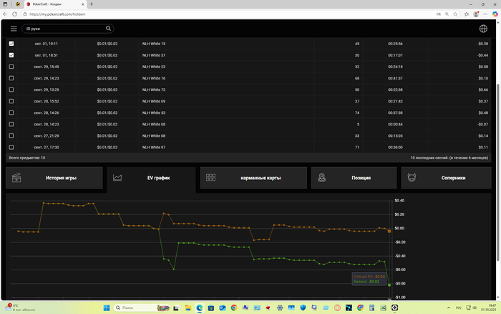This screenshot has height=314, width=501.
Task: Open browser settings three-dots menu
Action: pos(485,14)
